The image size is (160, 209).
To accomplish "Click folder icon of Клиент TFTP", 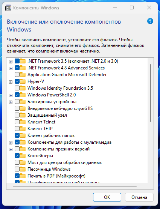I will coord(23,129).
